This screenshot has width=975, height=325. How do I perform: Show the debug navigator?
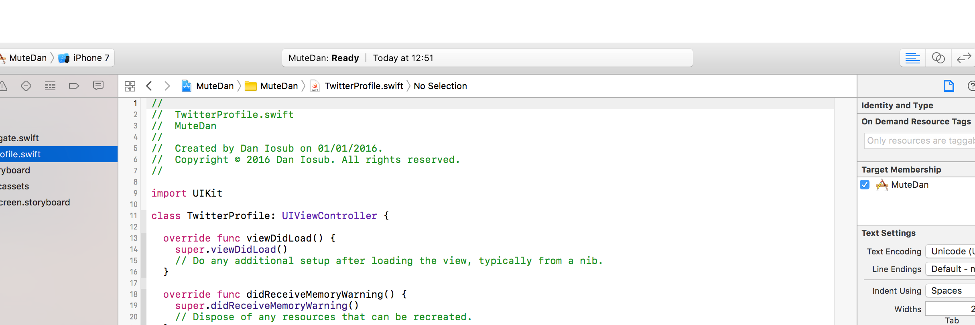(x=50, y=85)
